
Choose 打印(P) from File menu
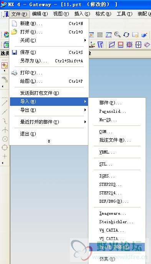click(x=49, y=73)
